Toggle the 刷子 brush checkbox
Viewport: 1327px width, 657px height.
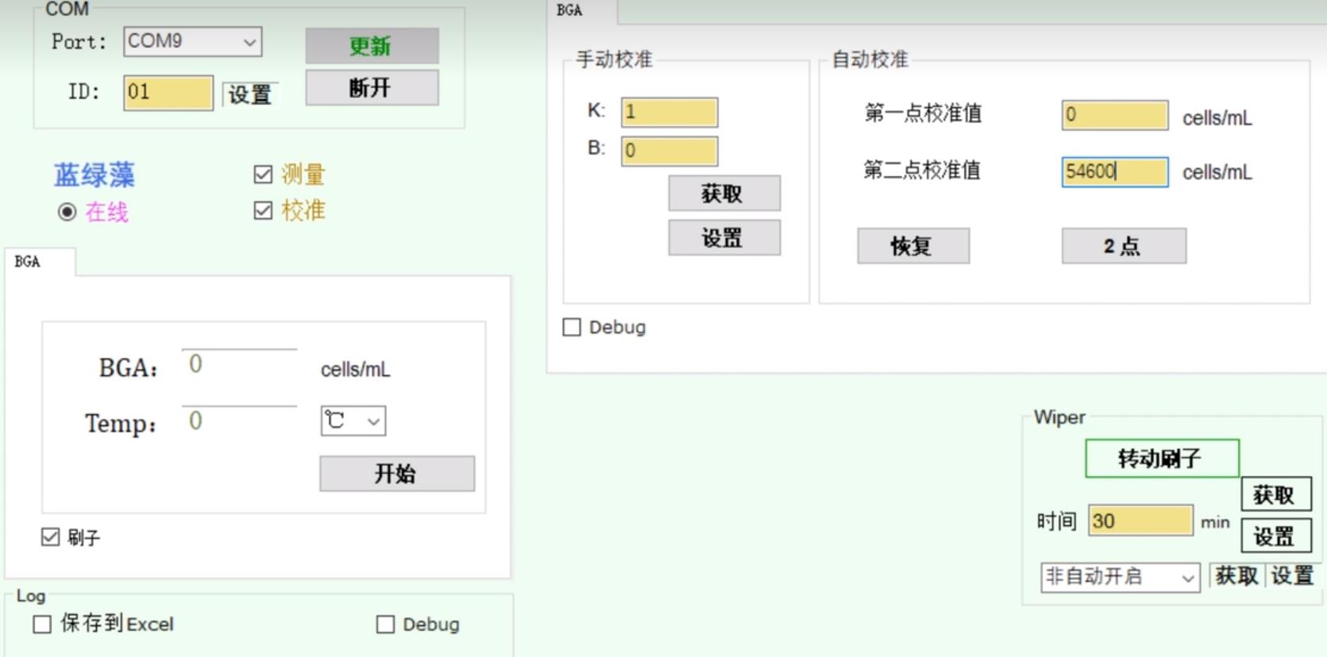pyautogui.click(x=50, y=537)
